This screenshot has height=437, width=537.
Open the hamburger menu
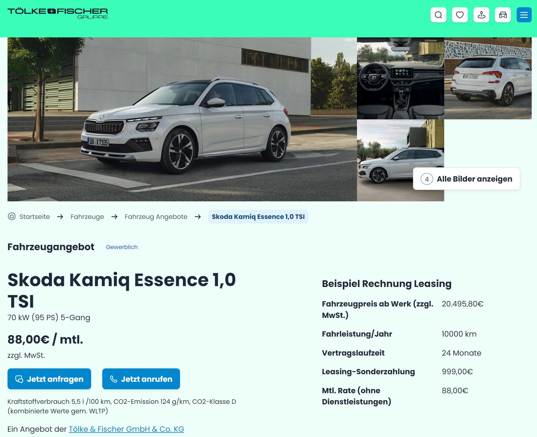tap(524, 15)
